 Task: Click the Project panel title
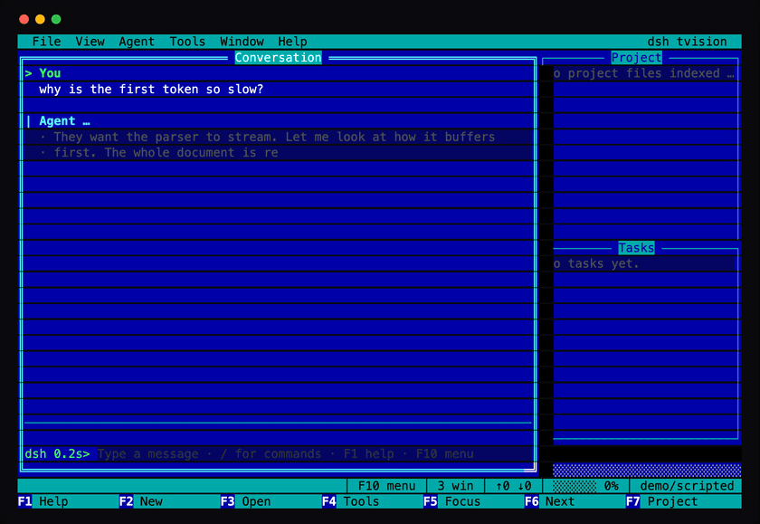636,57
